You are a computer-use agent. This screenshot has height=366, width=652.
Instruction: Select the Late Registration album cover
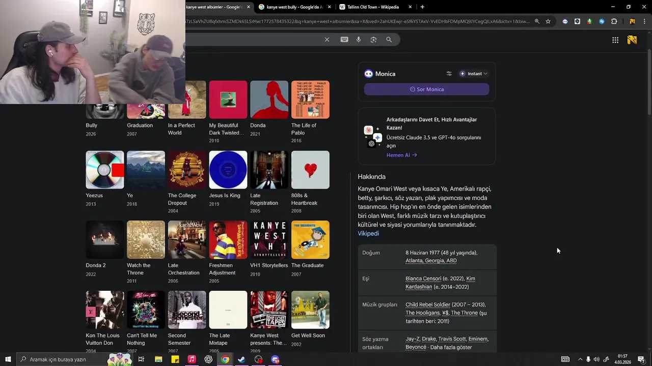pyautogui.click(x=269, y=170)
